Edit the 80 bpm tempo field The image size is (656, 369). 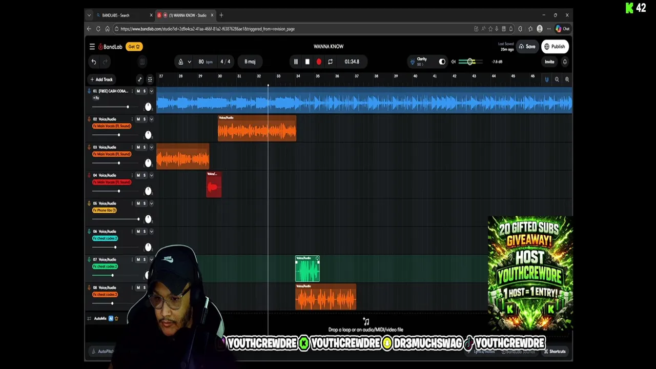coord(205,61)
